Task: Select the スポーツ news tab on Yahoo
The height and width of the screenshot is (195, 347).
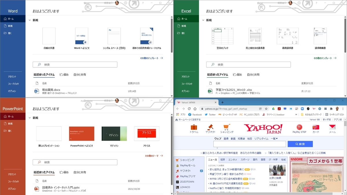Action: 245,160
